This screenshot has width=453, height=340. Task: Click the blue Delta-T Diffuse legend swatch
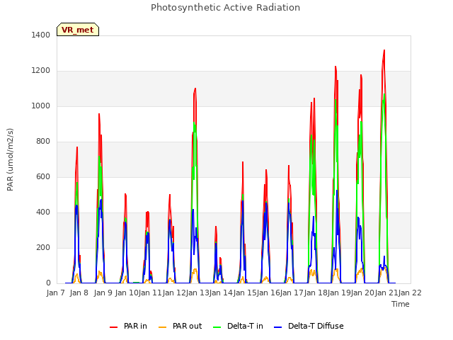pos(277,327)
